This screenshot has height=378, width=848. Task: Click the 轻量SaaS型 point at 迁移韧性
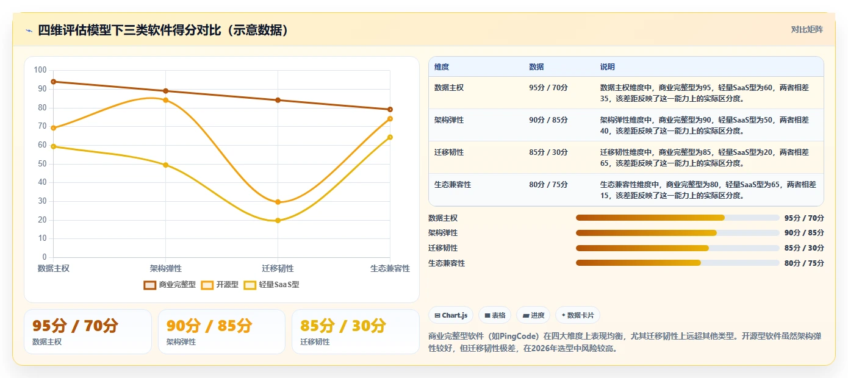[x=278, y=220]
